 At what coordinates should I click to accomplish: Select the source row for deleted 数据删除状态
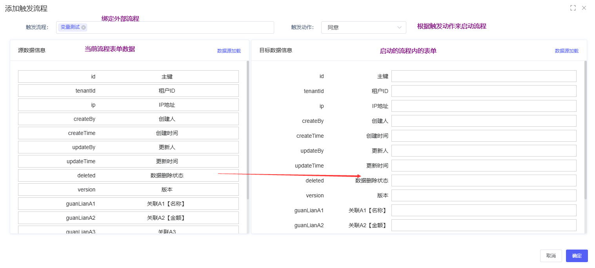point(128,175)
